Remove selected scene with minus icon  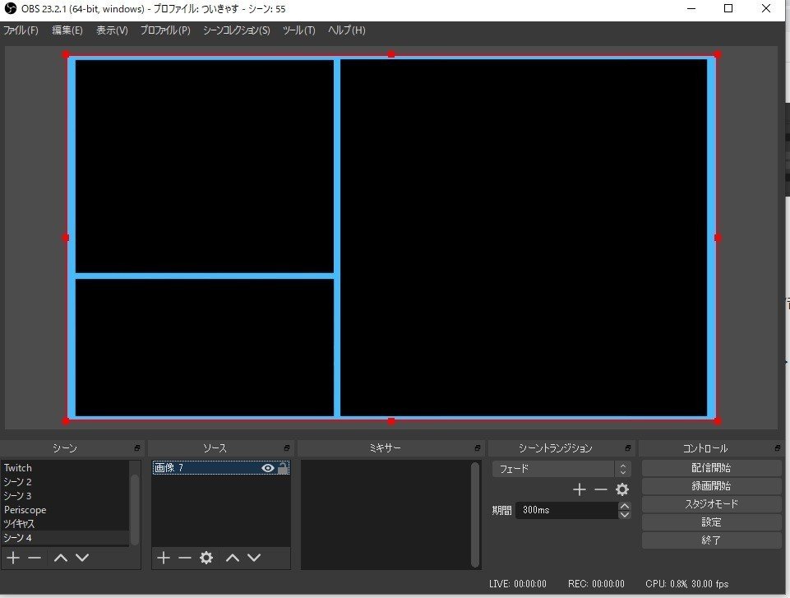pyautogui.click(x=35, y=558)
